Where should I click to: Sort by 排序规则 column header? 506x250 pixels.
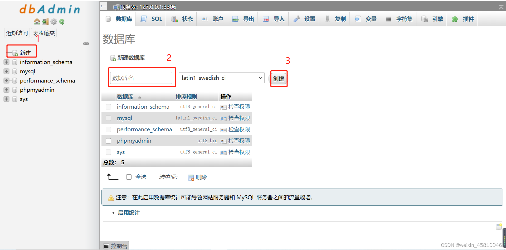pos(186,97)
